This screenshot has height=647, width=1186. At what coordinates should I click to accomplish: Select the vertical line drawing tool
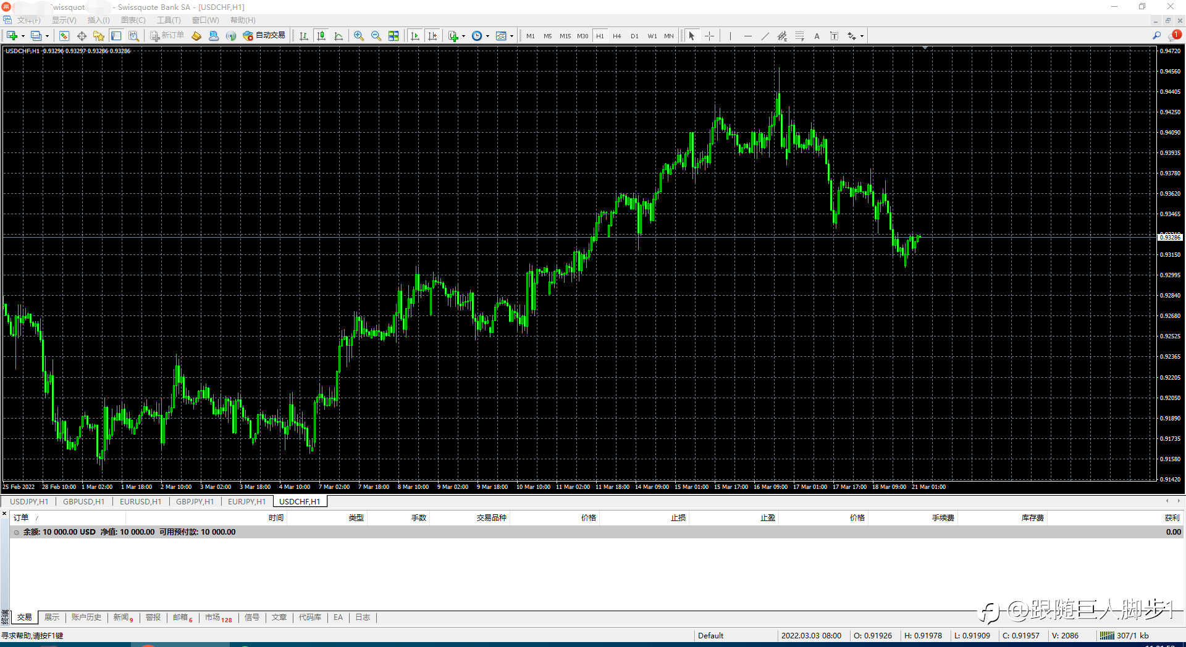730,36
